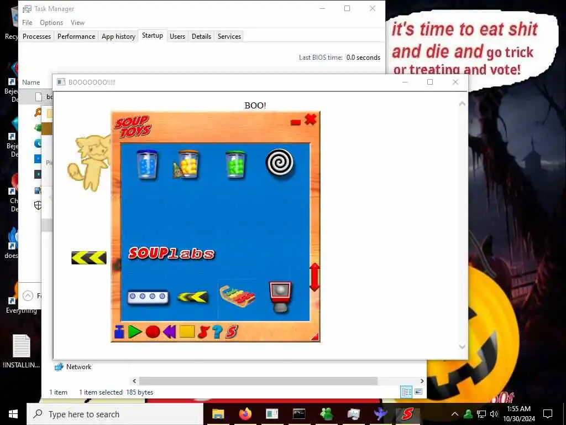The image size is (566, 425).
Task: Open help with the blue question mark
Action: 217,332
